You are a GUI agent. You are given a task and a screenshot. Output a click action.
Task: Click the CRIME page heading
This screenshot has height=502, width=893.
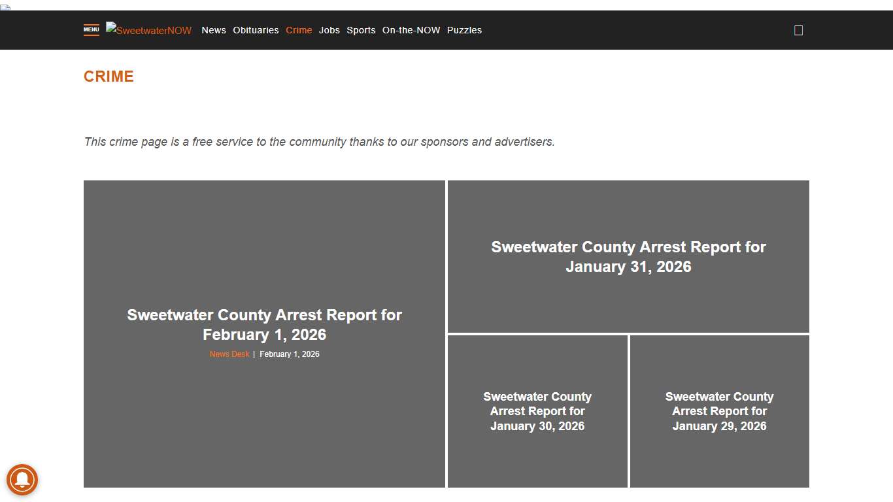coord(109,76)
